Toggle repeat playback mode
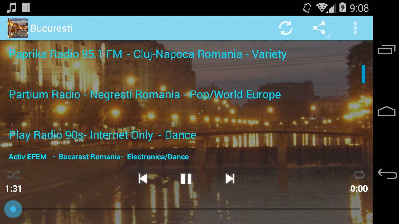Screen dimensions: 399x224 [359, 175]
